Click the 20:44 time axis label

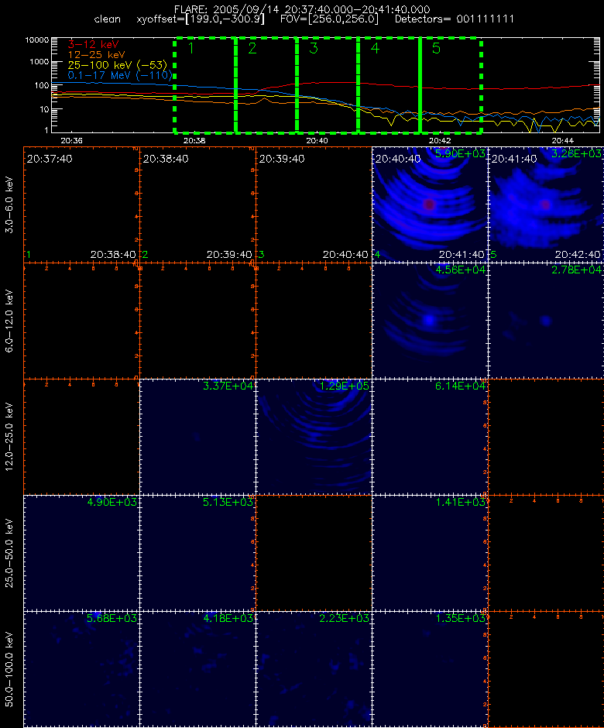563,140
